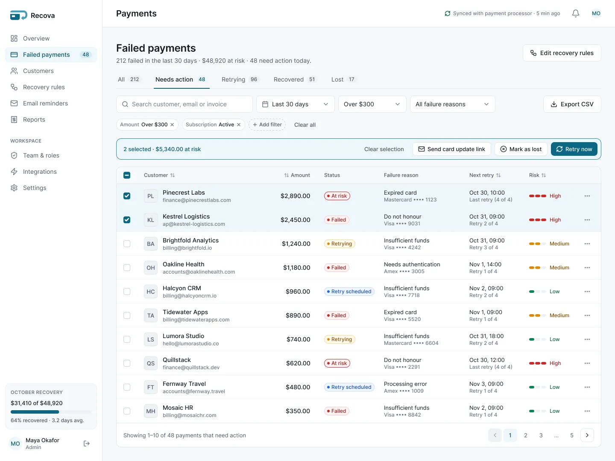Expand All failure reasons dropdown

452,104
